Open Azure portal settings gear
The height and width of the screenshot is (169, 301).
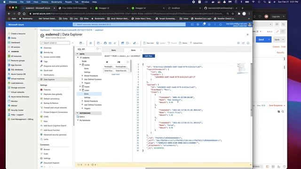pos(209,24)
